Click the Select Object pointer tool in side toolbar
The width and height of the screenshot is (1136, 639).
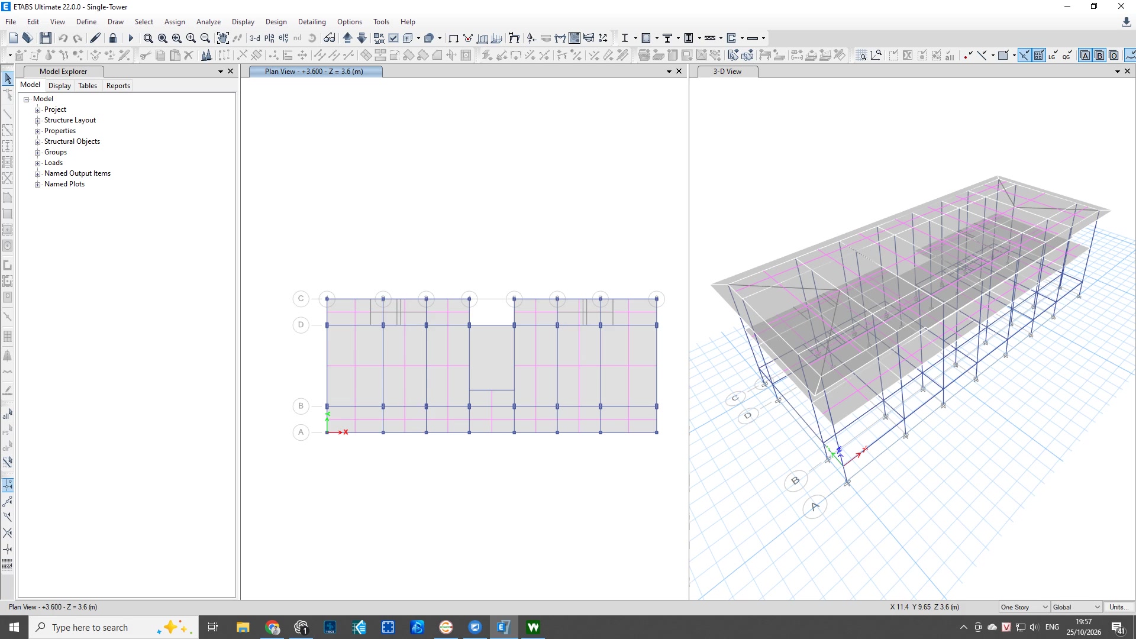pos(8,78)
